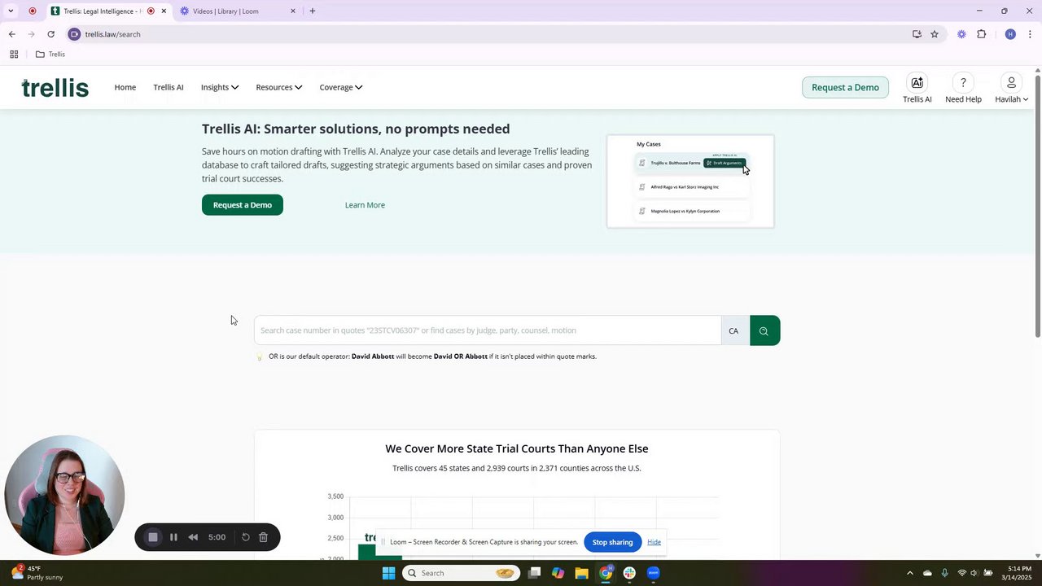Open the Havilah user profile icon
1042x586 pixels.
1011,82
